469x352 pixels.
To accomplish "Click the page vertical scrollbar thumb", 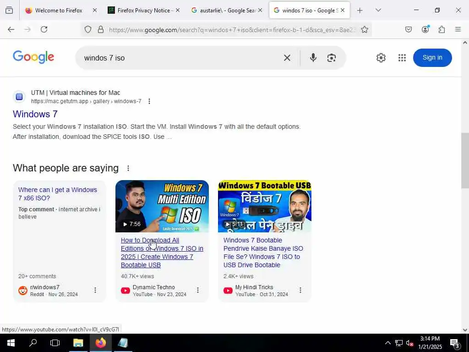I will coord(465,160).
